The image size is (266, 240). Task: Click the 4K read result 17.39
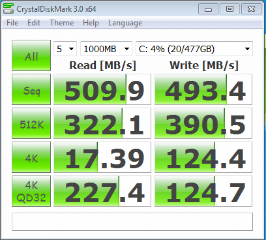pyautogui.click(x=102, y=157)
